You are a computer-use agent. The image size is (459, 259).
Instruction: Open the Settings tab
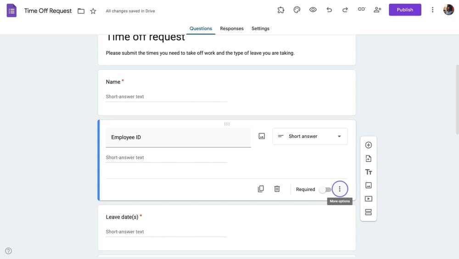pyautogui.click(x=260, y=28)
